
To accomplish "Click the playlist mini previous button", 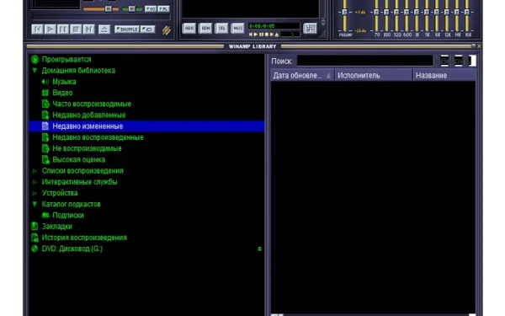I will point(251,35).
